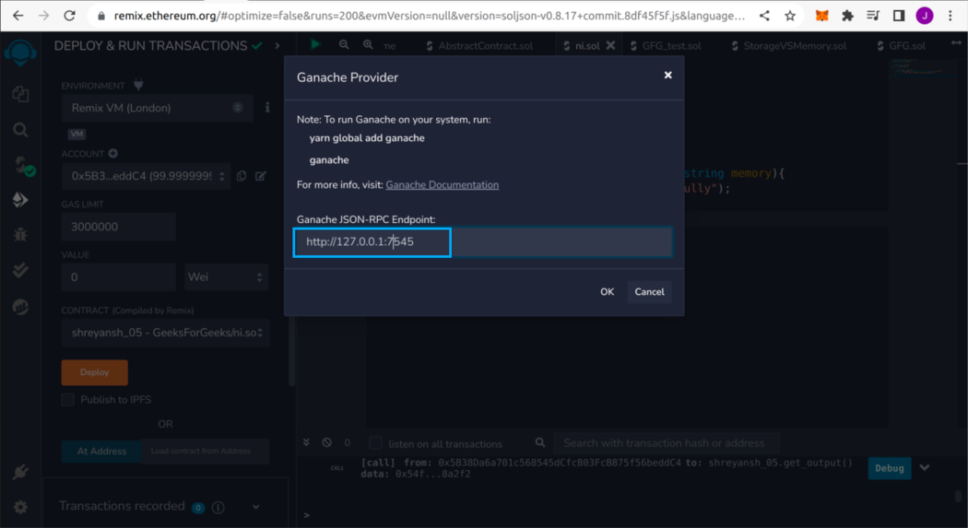Open the Deploy & Run sidebar icon
This screenshot has height=528, width=968.
20,200
